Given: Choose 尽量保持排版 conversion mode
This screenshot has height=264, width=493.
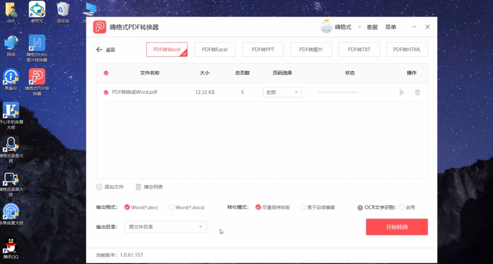Looking at the screenshot, I should [x=273, y=207].
